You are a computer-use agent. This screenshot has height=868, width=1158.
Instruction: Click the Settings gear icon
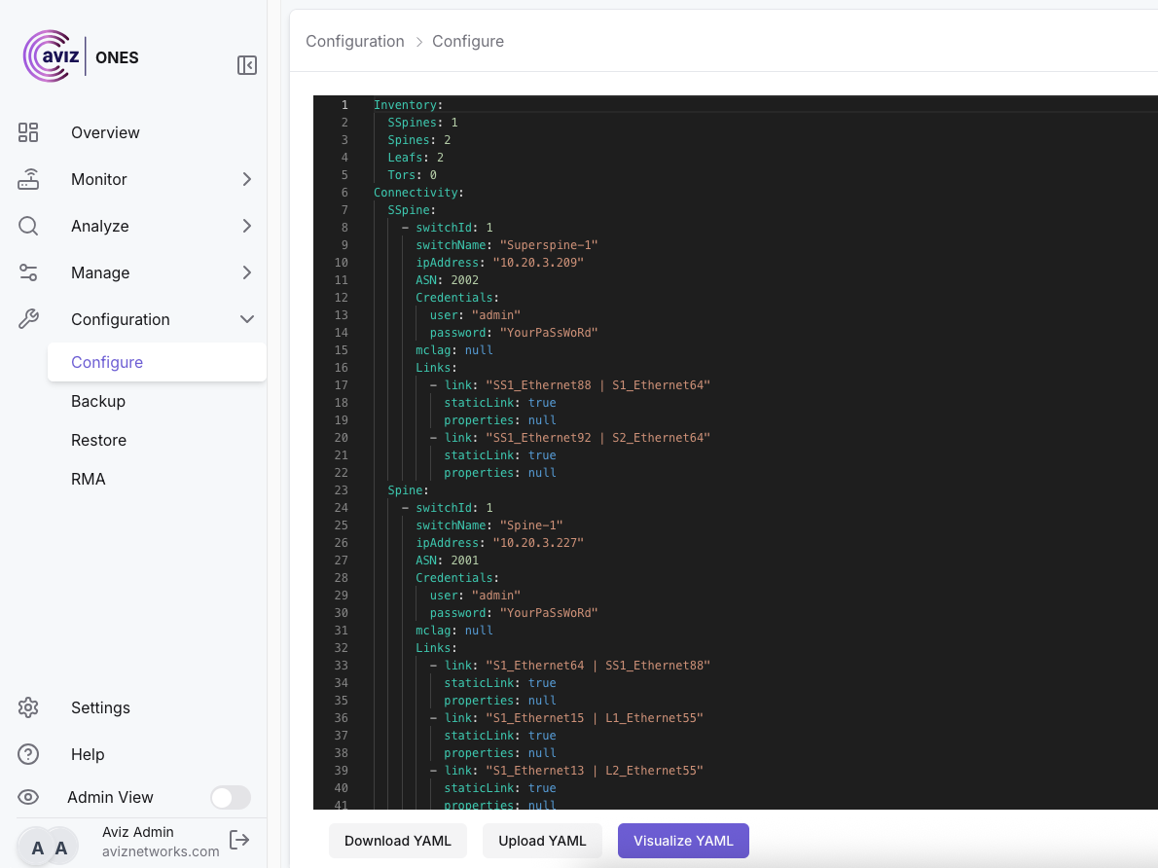pos(28,707)
